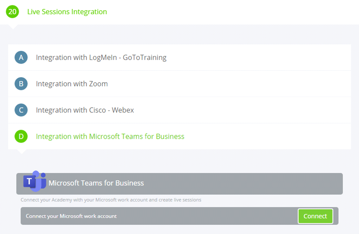Select the letter B circle icon

21,84
